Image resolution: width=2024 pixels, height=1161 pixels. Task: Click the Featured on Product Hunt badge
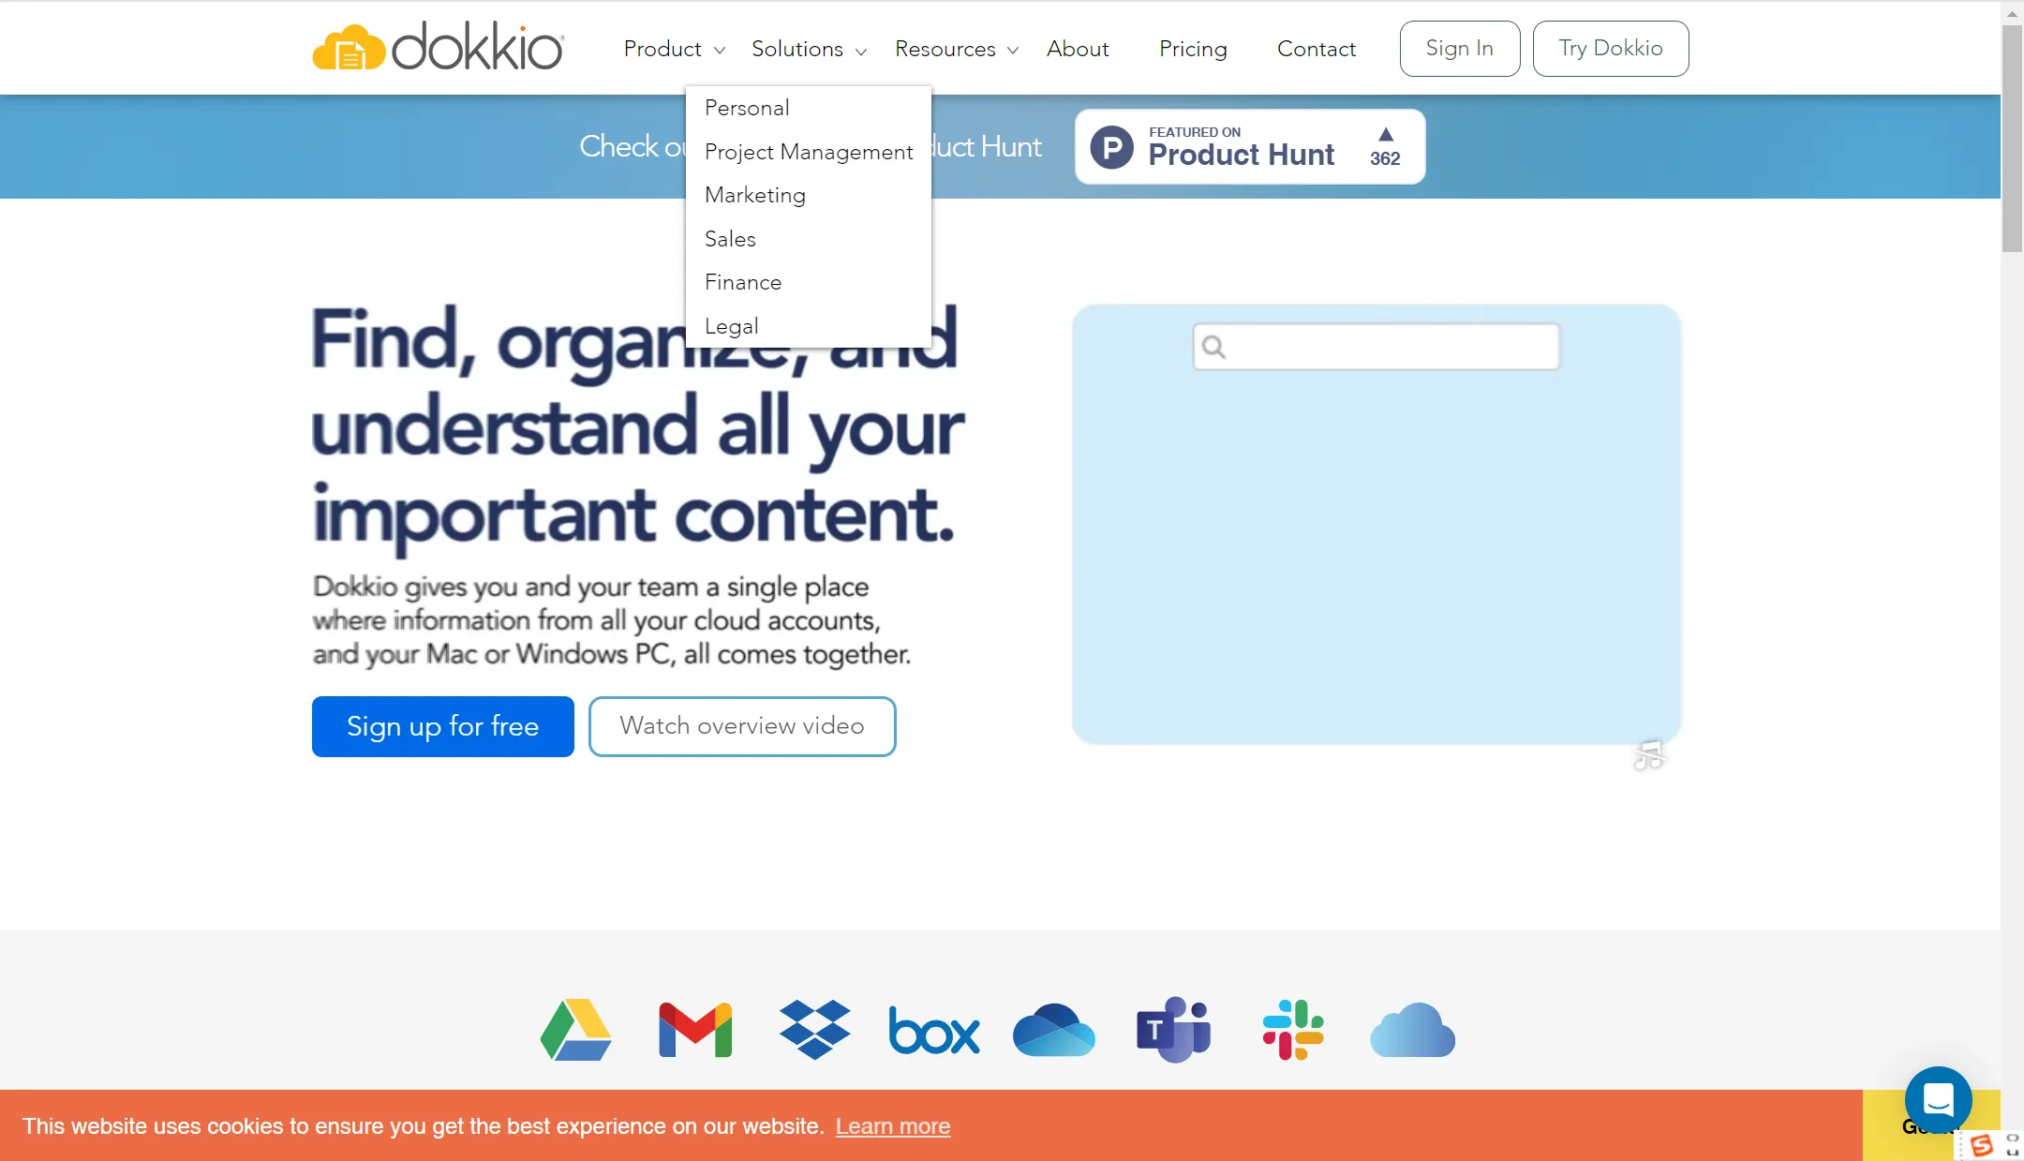(x=1250, y=147)
